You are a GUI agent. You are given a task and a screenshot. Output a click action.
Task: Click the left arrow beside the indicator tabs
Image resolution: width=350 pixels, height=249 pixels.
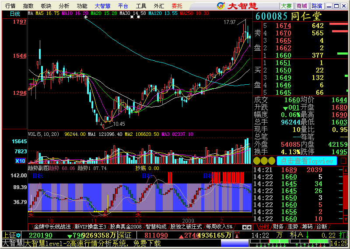[245, 228]
